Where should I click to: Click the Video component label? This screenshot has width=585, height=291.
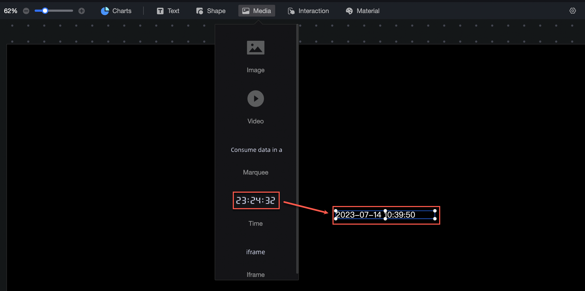coord(255,121)
